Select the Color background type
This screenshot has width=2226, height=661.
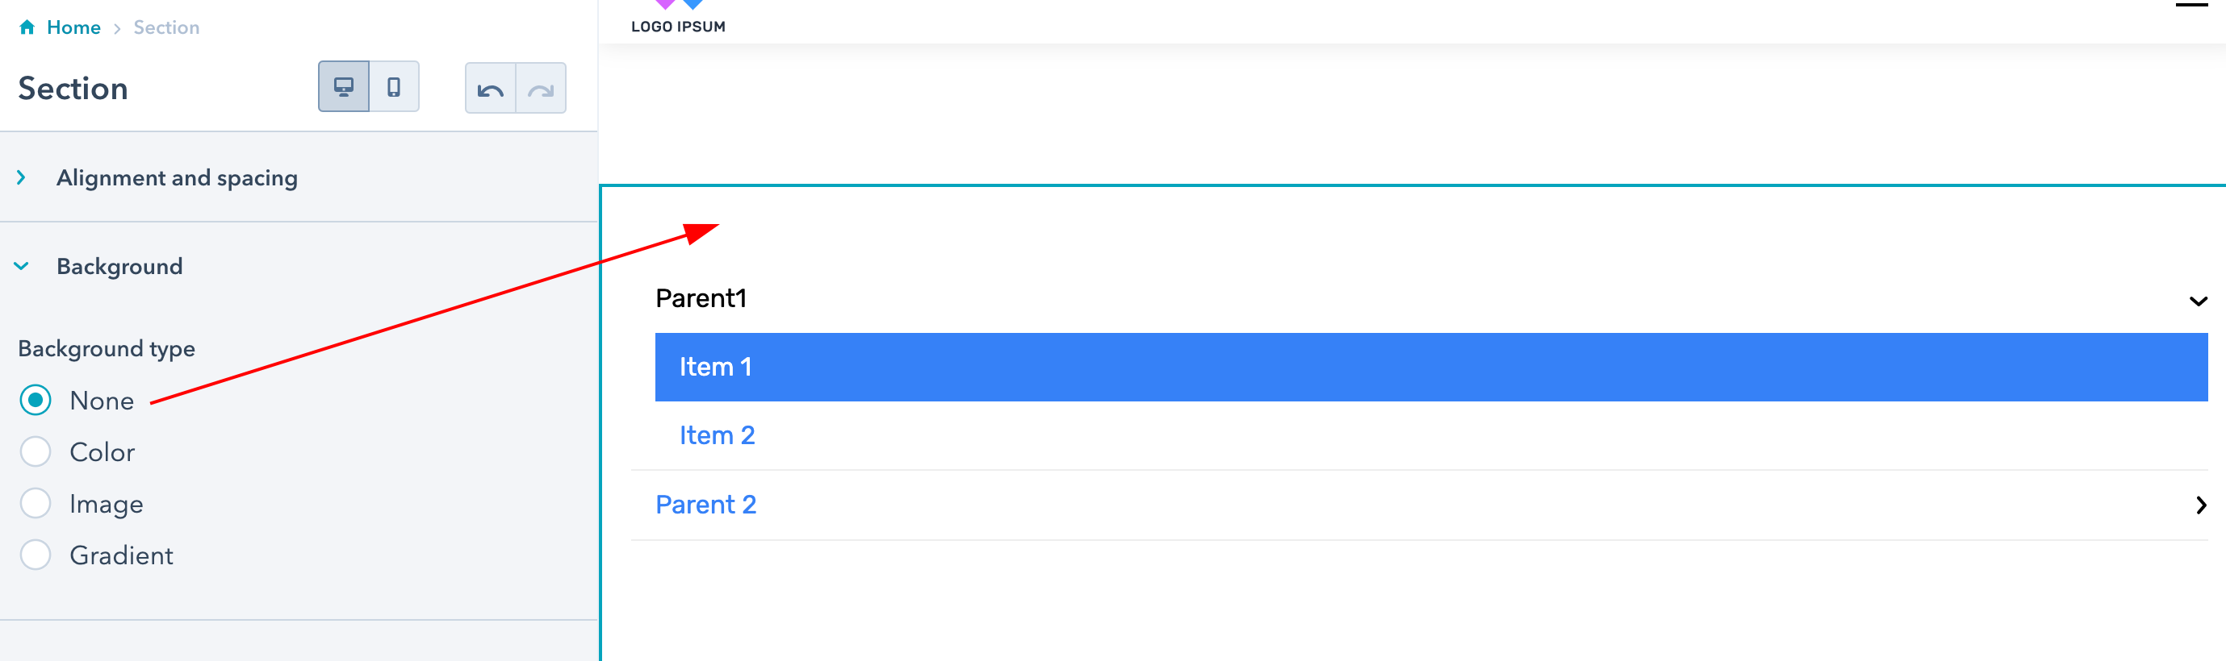[36, 451]
